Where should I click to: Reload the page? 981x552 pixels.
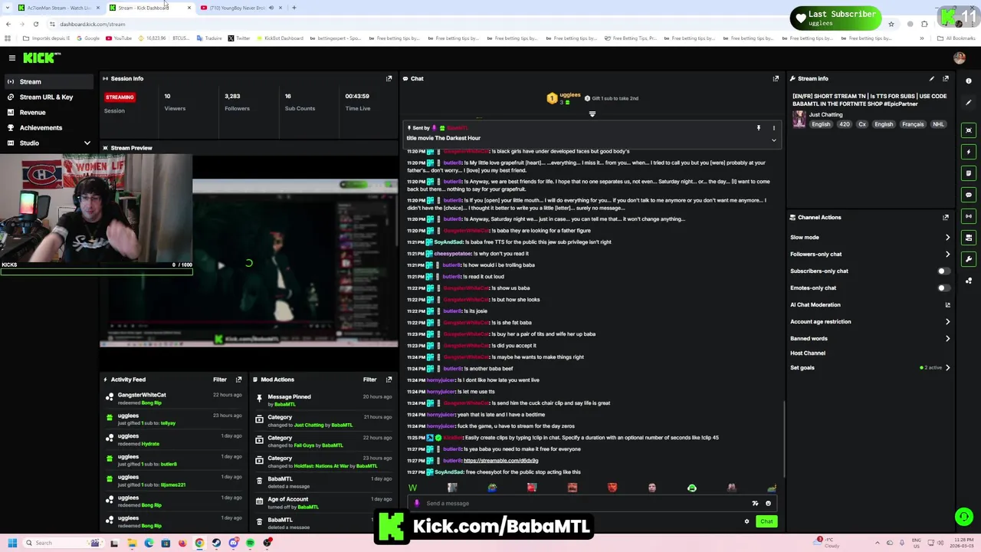36,24
